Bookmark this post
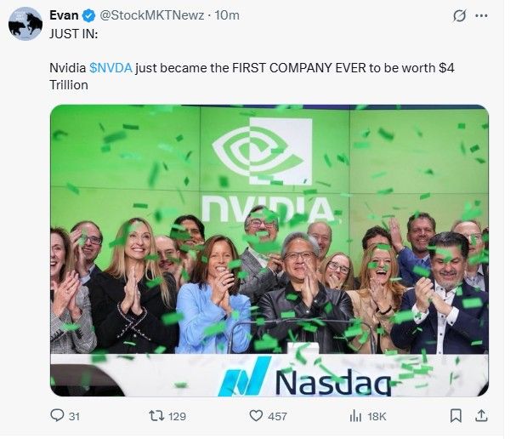The image size is (516, 439). point(456,416)
